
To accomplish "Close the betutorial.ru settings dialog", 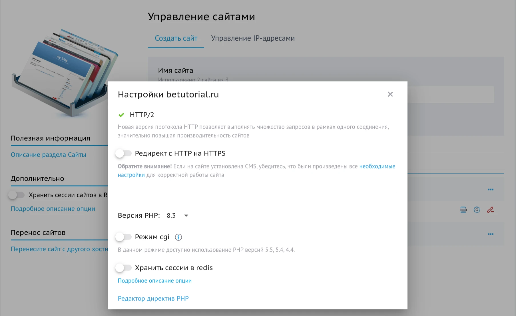I will click(x=390, y=94).
